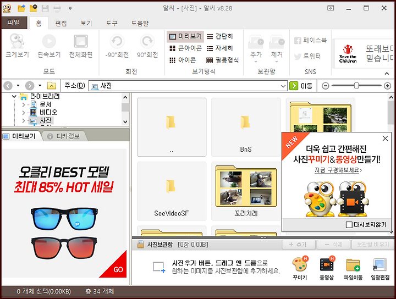Open the back history dropdown
The image size is (396, 299).
(18, 86)
